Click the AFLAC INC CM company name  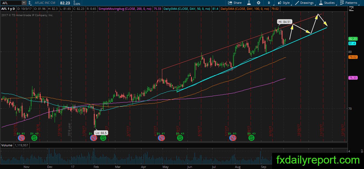pyautogui.click(x=44, y=3)
